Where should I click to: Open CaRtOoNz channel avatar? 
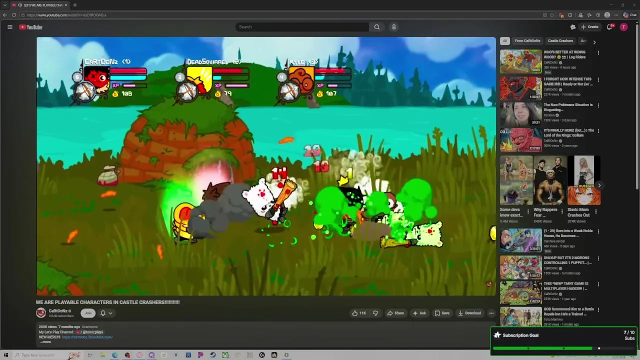point(41,313)
